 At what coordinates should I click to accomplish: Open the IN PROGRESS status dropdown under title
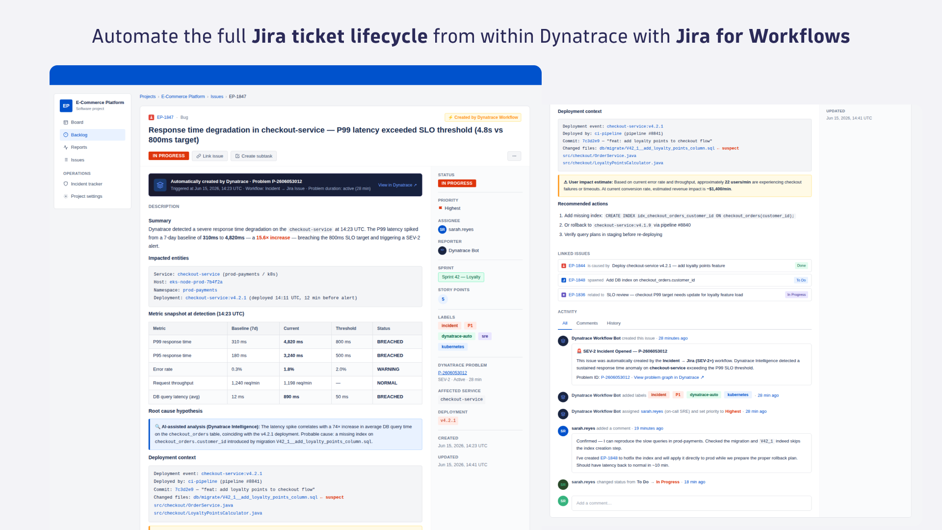[x=169, y=156]
